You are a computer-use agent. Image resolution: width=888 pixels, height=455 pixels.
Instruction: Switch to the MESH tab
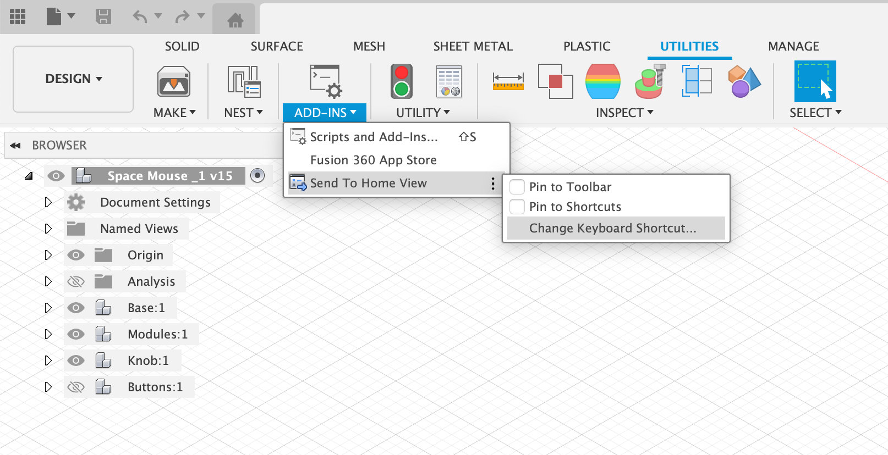point(369,46)
